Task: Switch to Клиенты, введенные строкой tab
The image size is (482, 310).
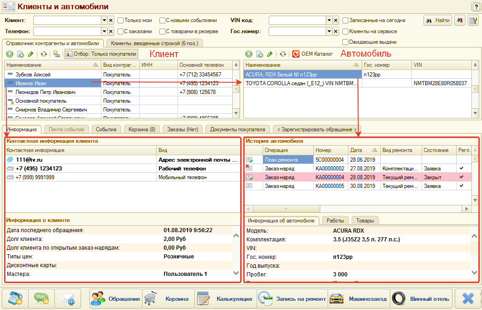Action: (x=155, y=43)
